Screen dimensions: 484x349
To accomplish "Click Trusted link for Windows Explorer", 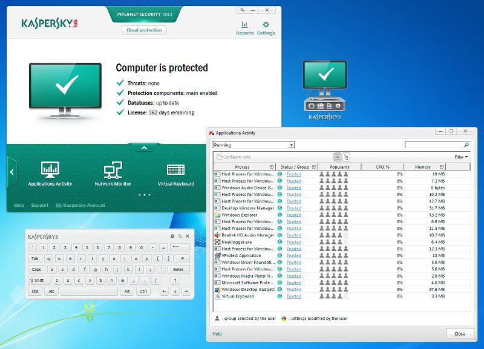I will point(293,215).
